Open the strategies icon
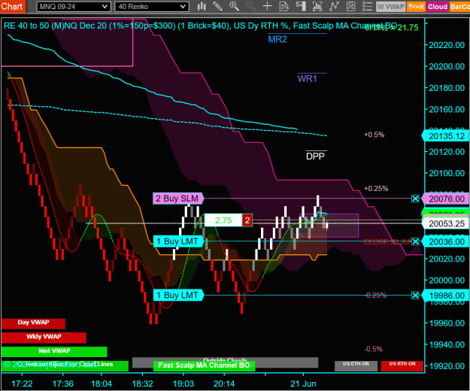The height and width of the screenshot is (391, 470). (x=350, y=6)
